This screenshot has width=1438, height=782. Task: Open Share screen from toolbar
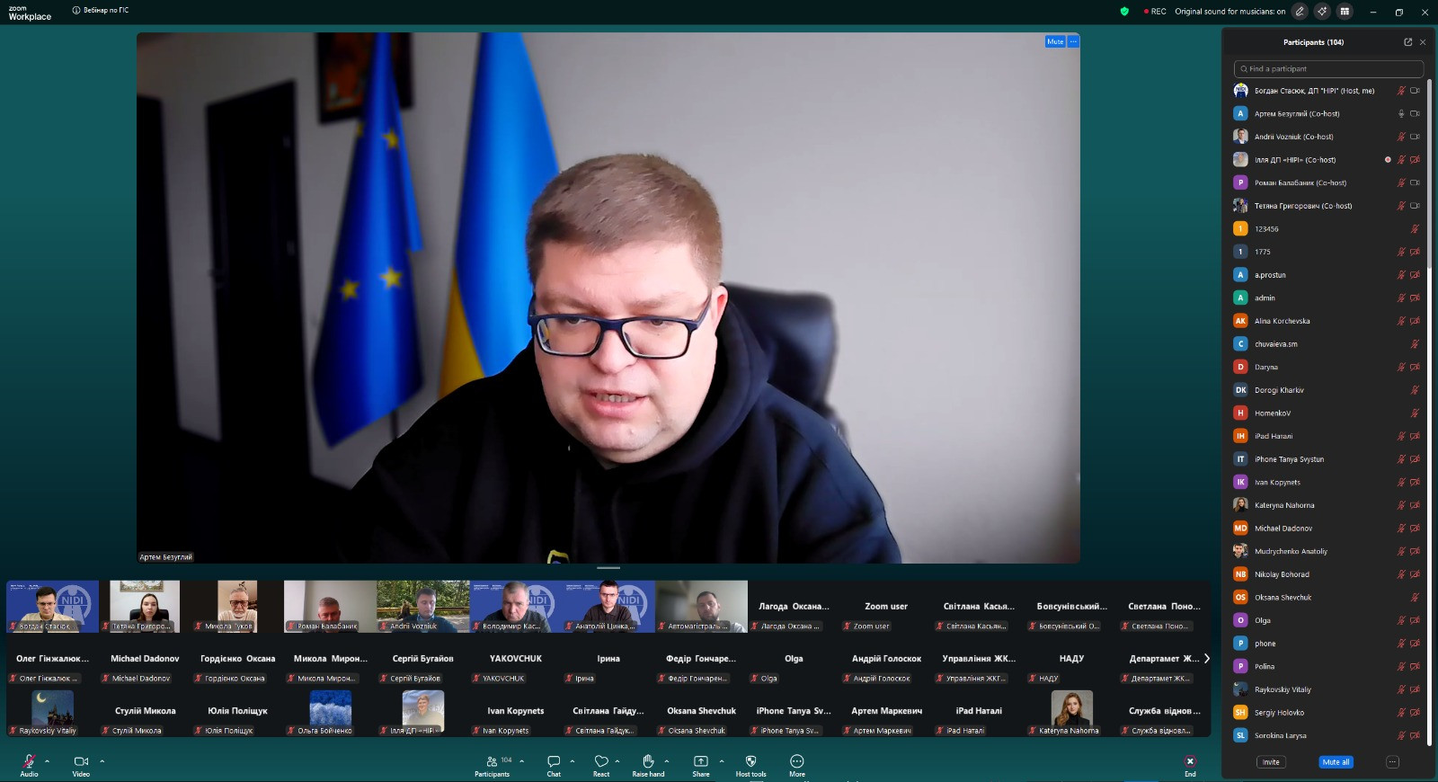(700, 761)
